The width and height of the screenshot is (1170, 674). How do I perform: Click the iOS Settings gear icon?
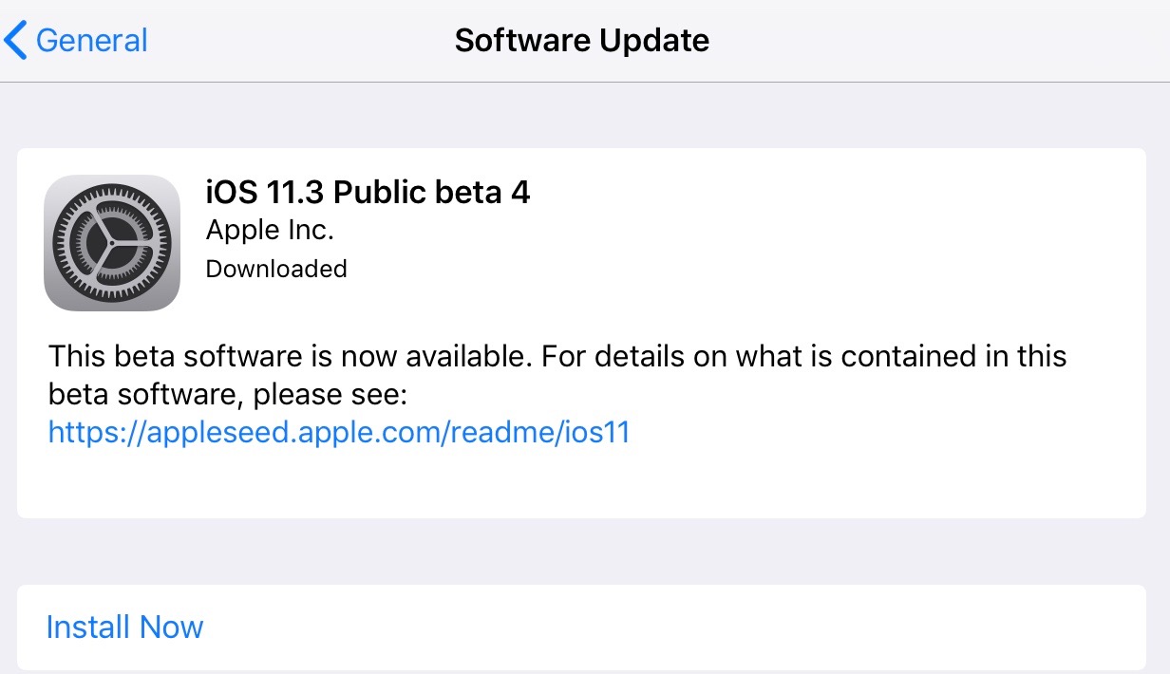pyautogui.click(x=112, y=243)
